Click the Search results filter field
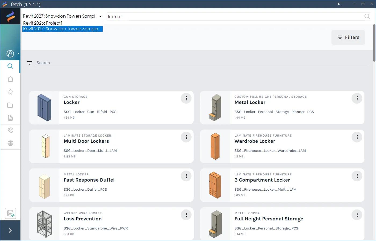The width and height of the screenshot is (376, 241). (x=201, y=63)
